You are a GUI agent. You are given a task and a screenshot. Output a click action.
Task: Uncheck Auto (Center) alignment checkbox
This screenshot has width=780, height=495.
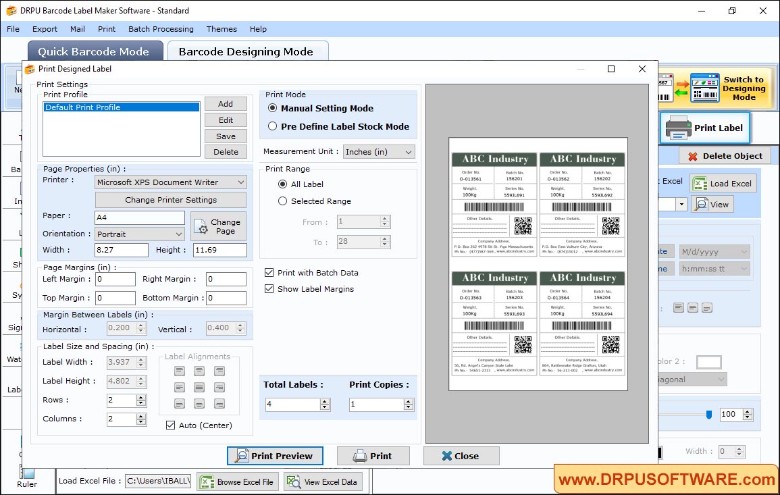(171, 425)
